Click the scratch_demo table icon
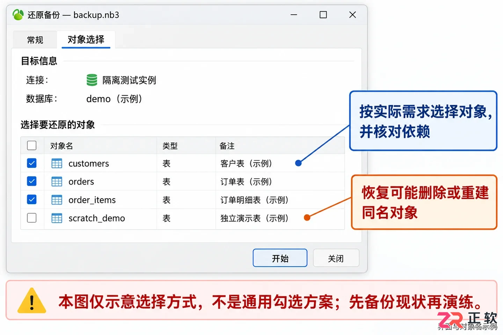The height and width of the screenshot is (335, 503). pyautogui.click(x=57, y=218)
